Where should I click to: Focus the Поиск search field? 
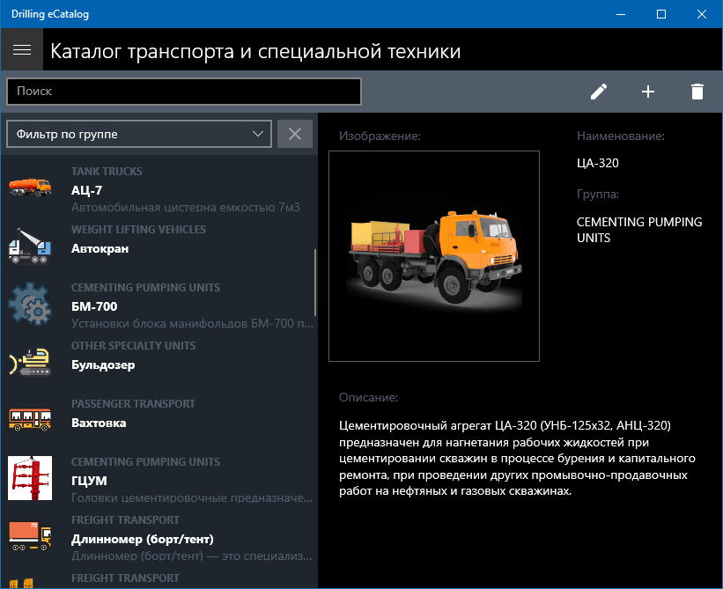[183, 92]
